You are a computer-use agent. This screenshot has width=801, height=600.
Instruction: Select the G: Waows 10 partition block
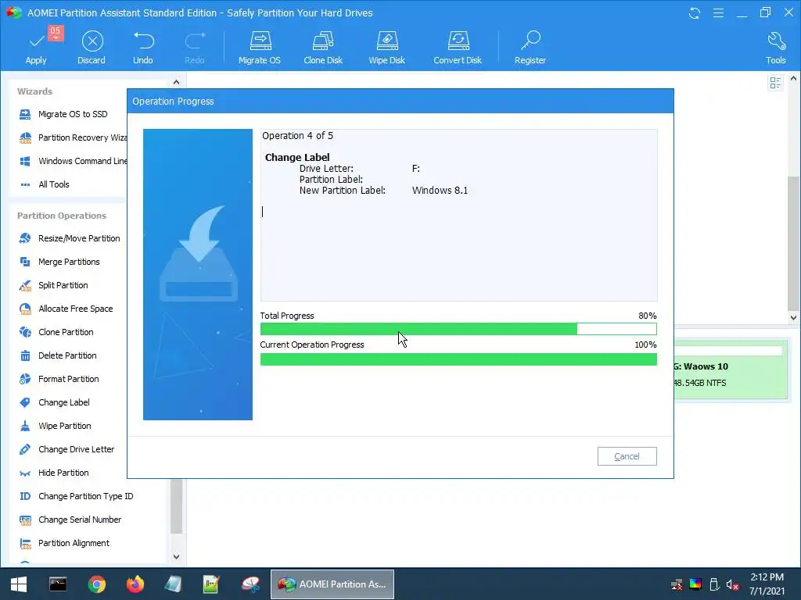(x=731, y=370)
